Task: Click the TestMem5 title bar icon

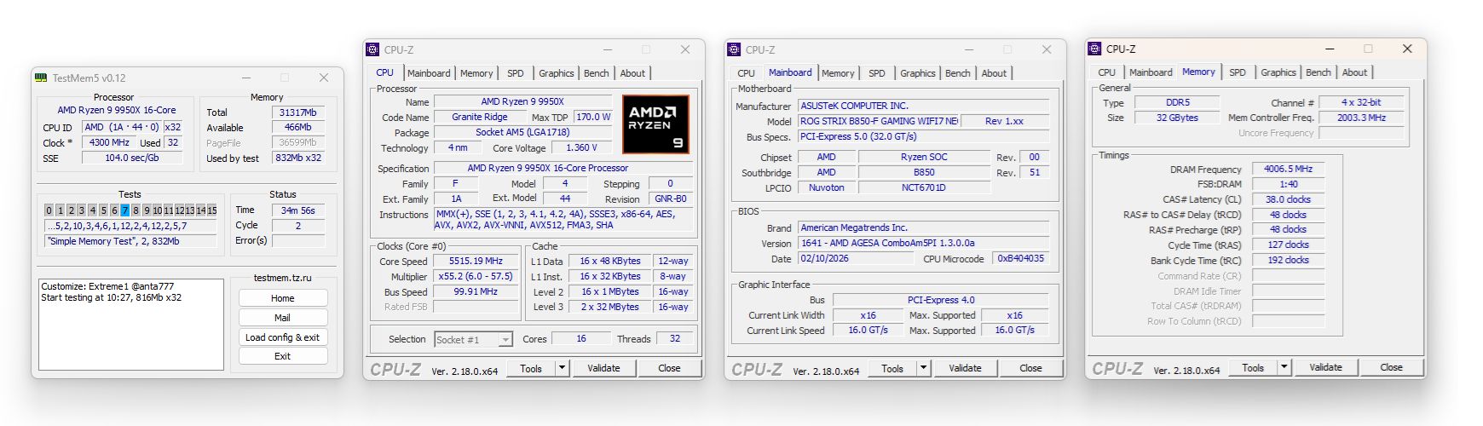Action: tap(41, 78)
